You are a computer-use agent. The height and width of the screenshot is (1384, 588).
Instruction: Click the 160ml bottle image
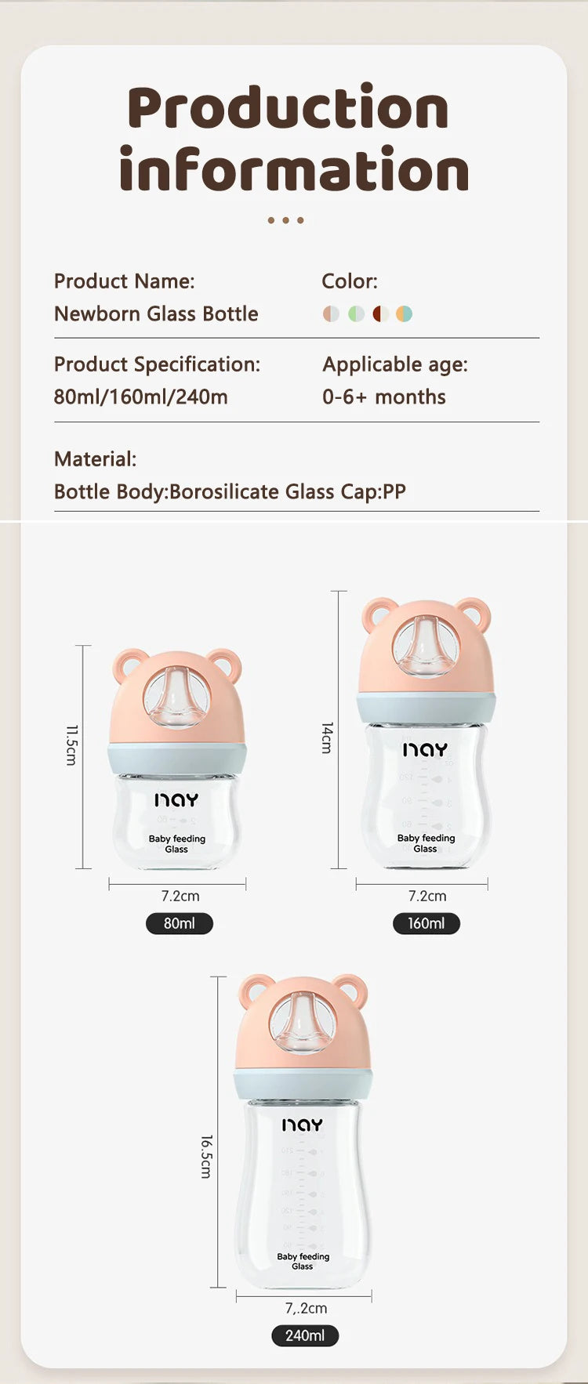[426, 792]
